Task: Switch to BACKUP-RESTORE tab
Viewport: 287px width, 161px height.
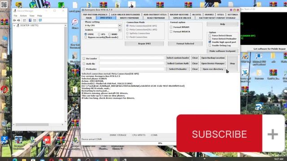Action: (179, 14)
